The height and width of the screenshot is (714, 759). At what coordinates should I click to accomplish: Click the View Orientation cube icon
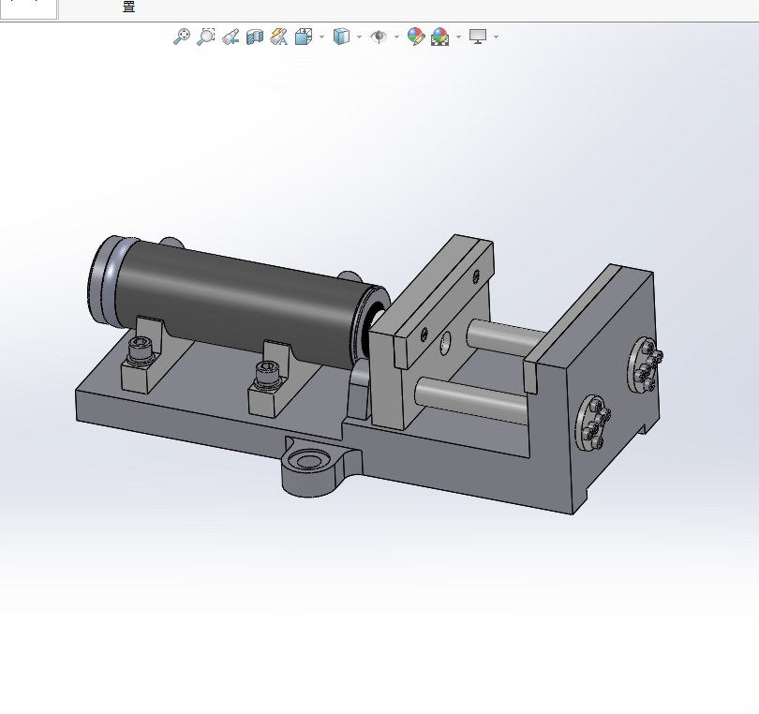point(304,37)
